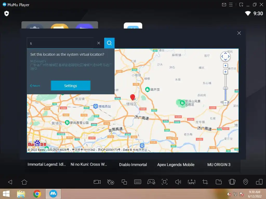Viewport: 266px width, 199px height.
Task: Click the 萝岗香雪公园 park marker
Action: click(67, 123)
